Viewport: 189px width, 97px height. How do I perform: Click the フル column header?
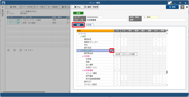[117, 31]
